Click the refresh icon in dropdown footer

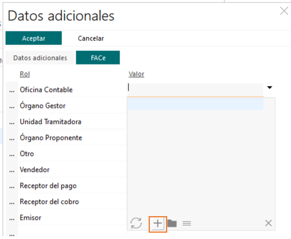136,223
